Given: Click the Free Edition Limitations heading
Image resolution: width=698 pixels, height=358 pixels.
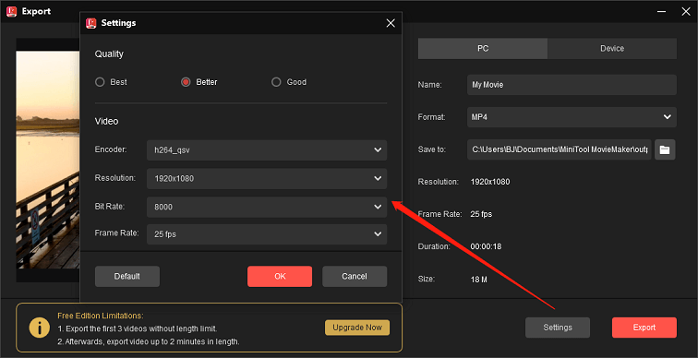Looking at the screenshot, I should pos(101,316).
